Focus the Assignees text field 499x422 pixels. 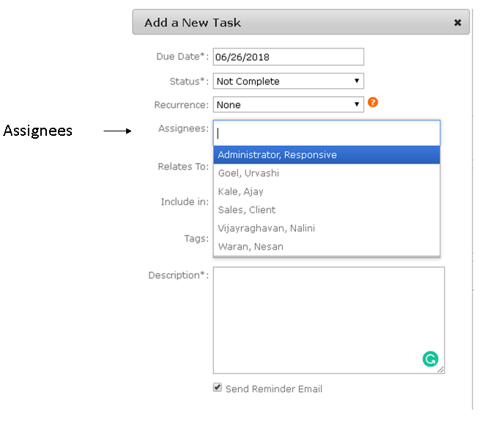[x=326, y=133]
